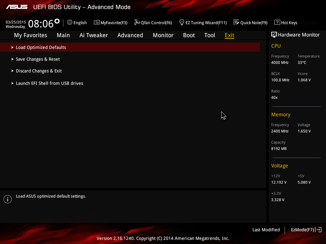The height and width of the screenshot is (244, 326).
Task: Select Launch EFI Shell from USB drives
Action: coord(49,83)
